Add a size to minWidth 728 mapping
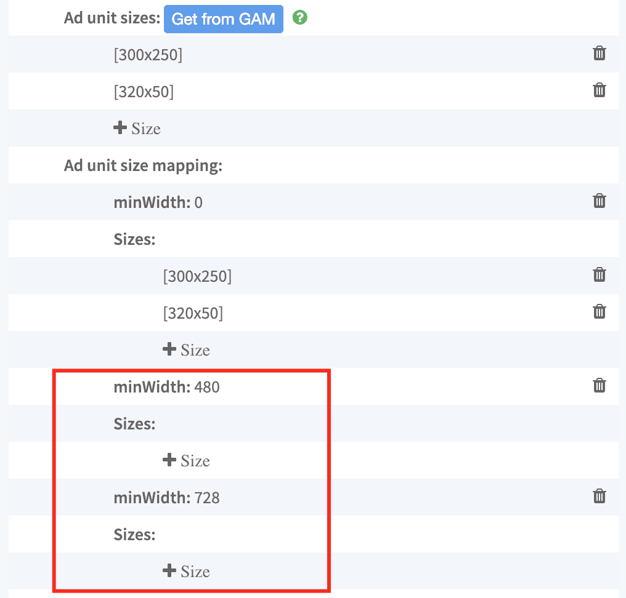This screenshot has width=626, height=598. coord(186,572)
